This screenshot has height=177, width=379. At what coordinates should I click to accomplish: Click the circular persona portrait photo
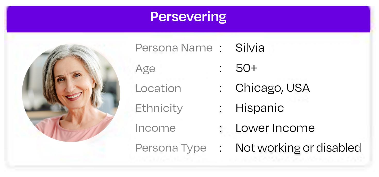pyautogui.click(x=71, y=93)
